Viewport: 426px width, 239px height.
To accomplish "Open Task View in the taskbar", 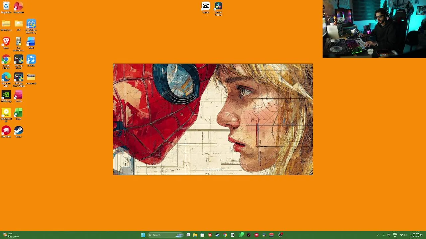I will (188, 235).
